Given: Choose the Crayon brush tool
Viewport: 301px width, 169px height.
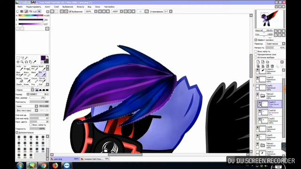Looking at the screenshot, I should click(34, 80).
